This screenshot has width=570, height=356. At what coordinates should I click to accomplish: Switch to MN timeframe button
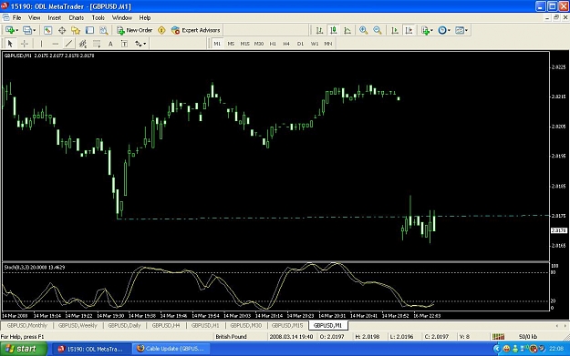coord(328,44)
